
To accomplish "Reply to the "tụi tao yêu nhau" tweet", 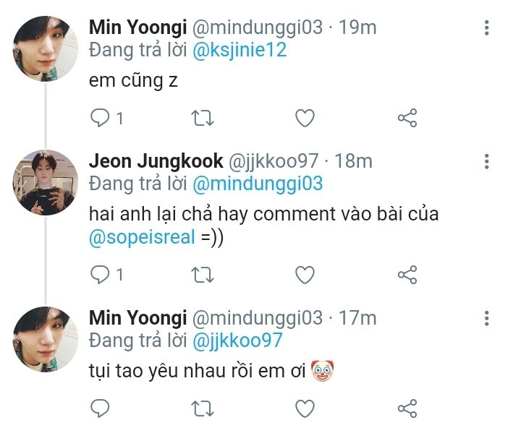I will click(99, 408).
